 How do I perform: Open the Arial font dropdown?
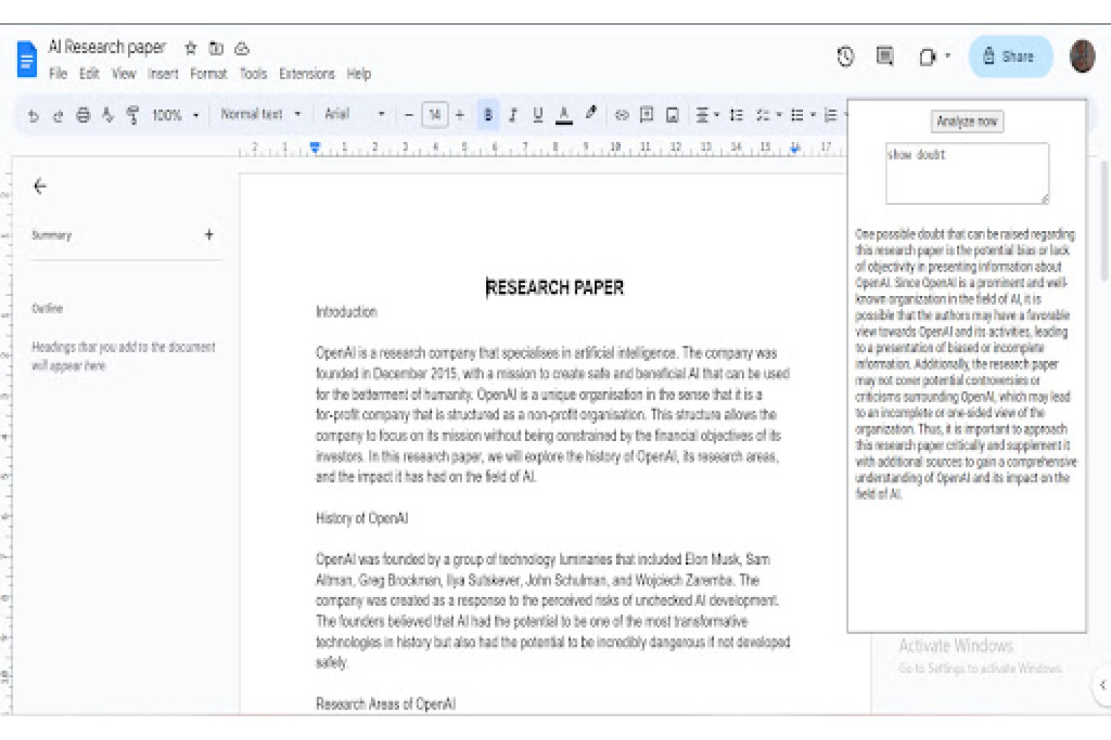pyautogui.click(x=355, y=114)
